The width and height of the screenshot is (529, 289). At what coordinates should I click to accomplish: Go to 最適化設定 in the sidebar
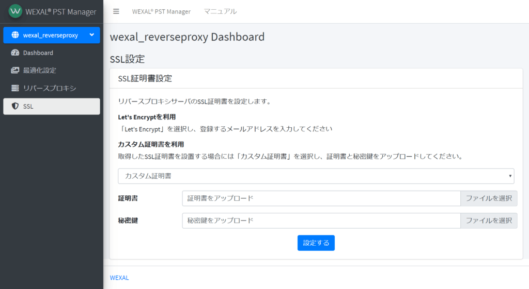52,70
